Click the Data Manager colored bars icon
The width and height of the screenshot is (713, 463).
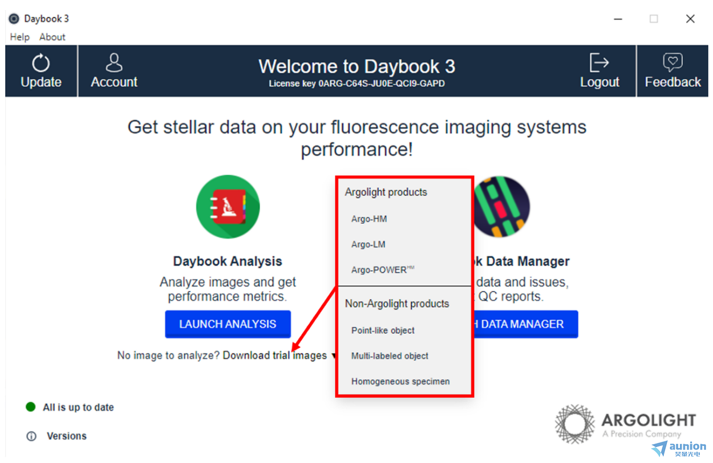[x=502, y=207]
